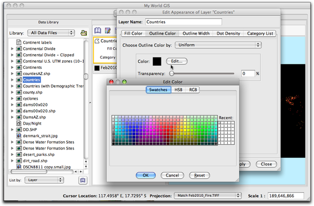Switch to the Category List tab
Viewport: 314px width, 206px height.
260,34
